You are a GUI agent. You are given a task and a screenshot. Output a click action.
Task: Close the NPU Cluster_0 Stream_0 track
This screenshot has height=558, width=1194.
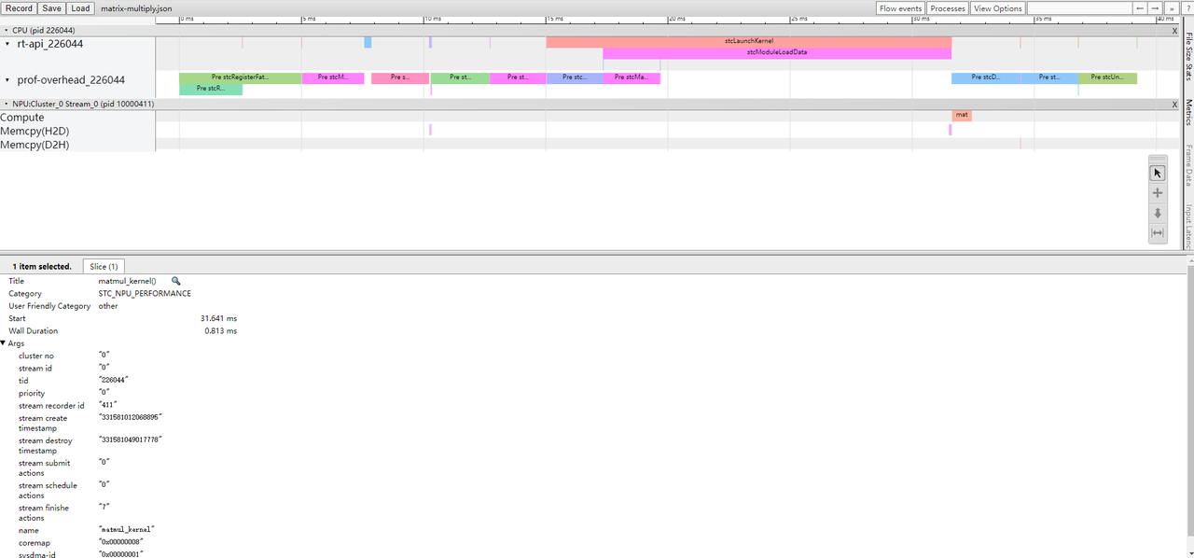(x=1174, y=105)
